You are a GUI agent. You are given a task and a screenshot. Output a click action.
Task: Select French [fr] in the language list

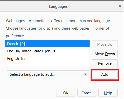pos(47,44)
